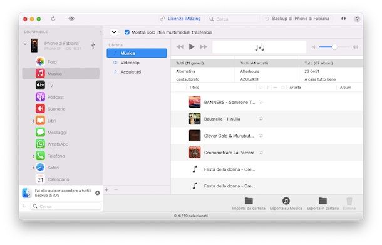Toggle the eye visibility icon in toolbar
Image resolution: width=382 pixels, height=245 pixels.
click(71, 19)
